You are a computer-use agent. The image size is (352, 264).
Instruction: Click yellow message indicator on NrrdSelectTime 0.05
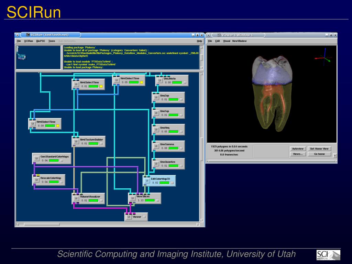click(x=141, y=82)
